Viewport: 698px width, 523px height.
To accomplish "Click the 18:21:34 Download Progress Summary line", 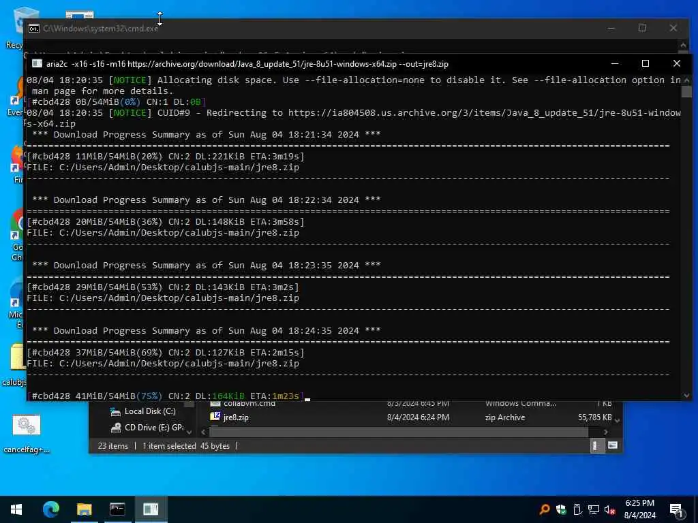I will point(207,135).
